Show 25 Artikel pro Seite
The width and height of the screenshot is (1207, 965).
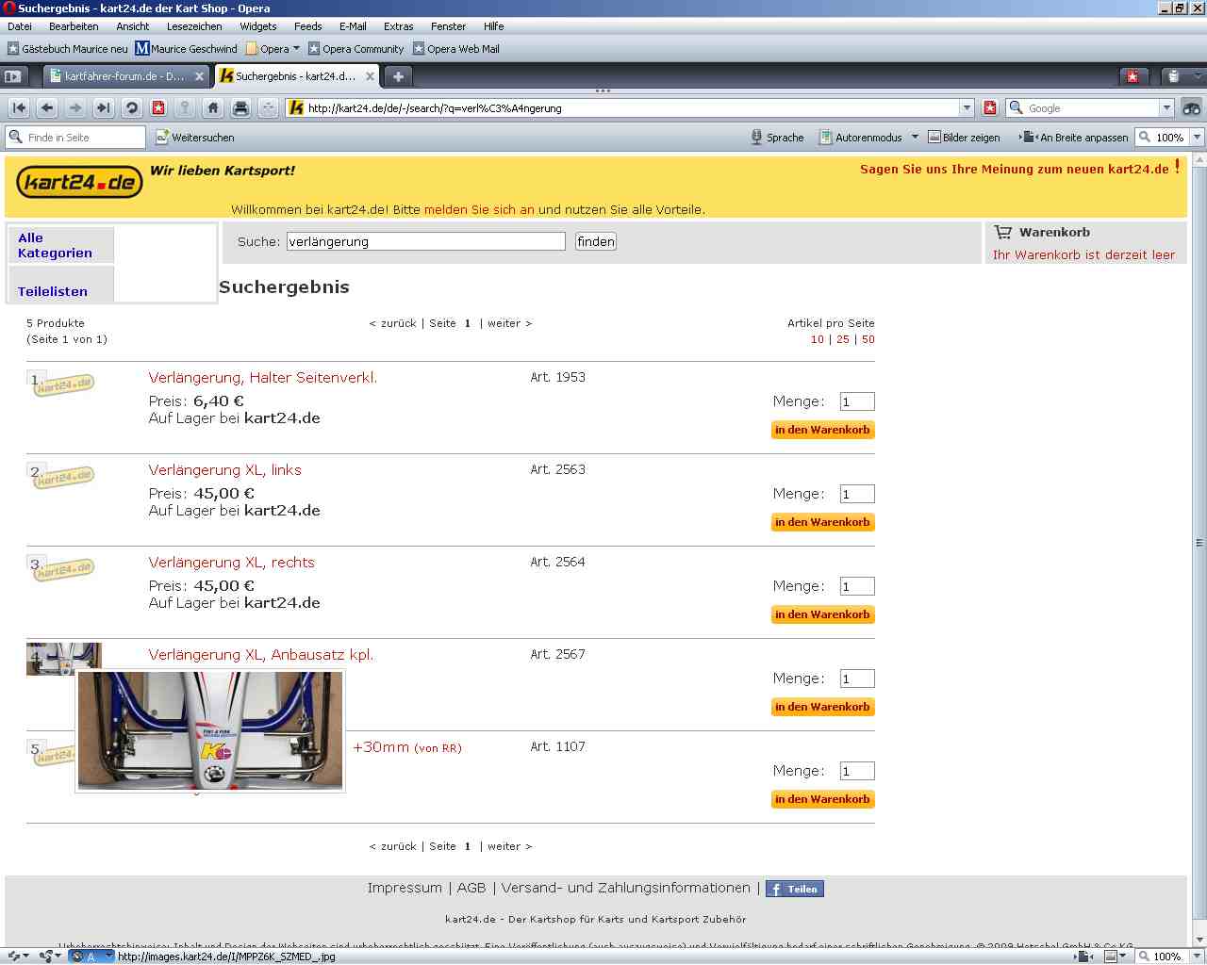(x=843, y=339)
